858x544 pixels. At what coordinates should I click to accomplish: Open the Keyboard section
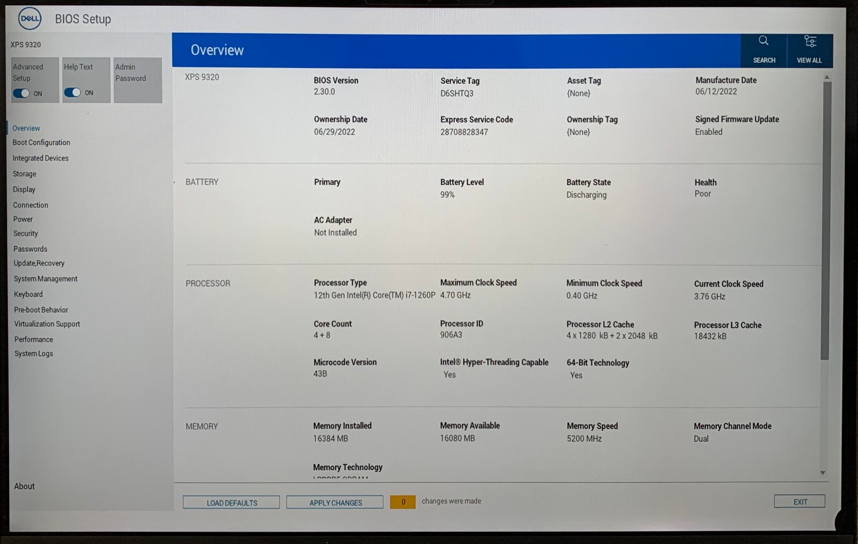pyautogui.click(x=28, y=295)
